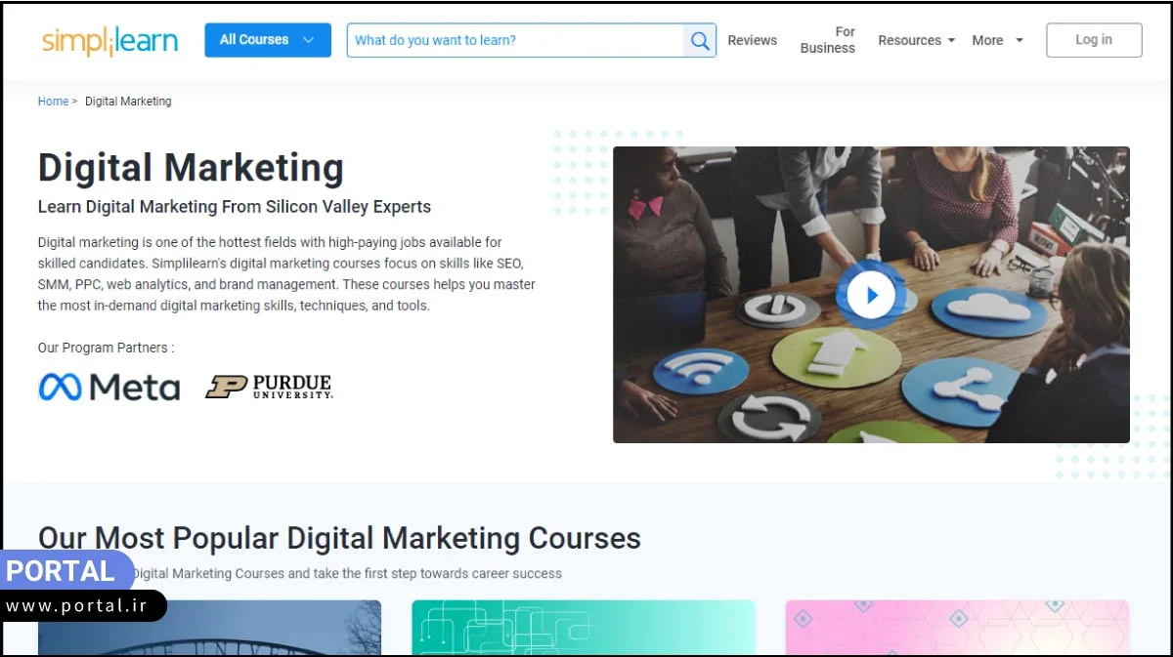This screenshot has height=657, width=1173.
Task: Open the pink hexagon course card thumbnail
Action: click(x=957, y=627)
